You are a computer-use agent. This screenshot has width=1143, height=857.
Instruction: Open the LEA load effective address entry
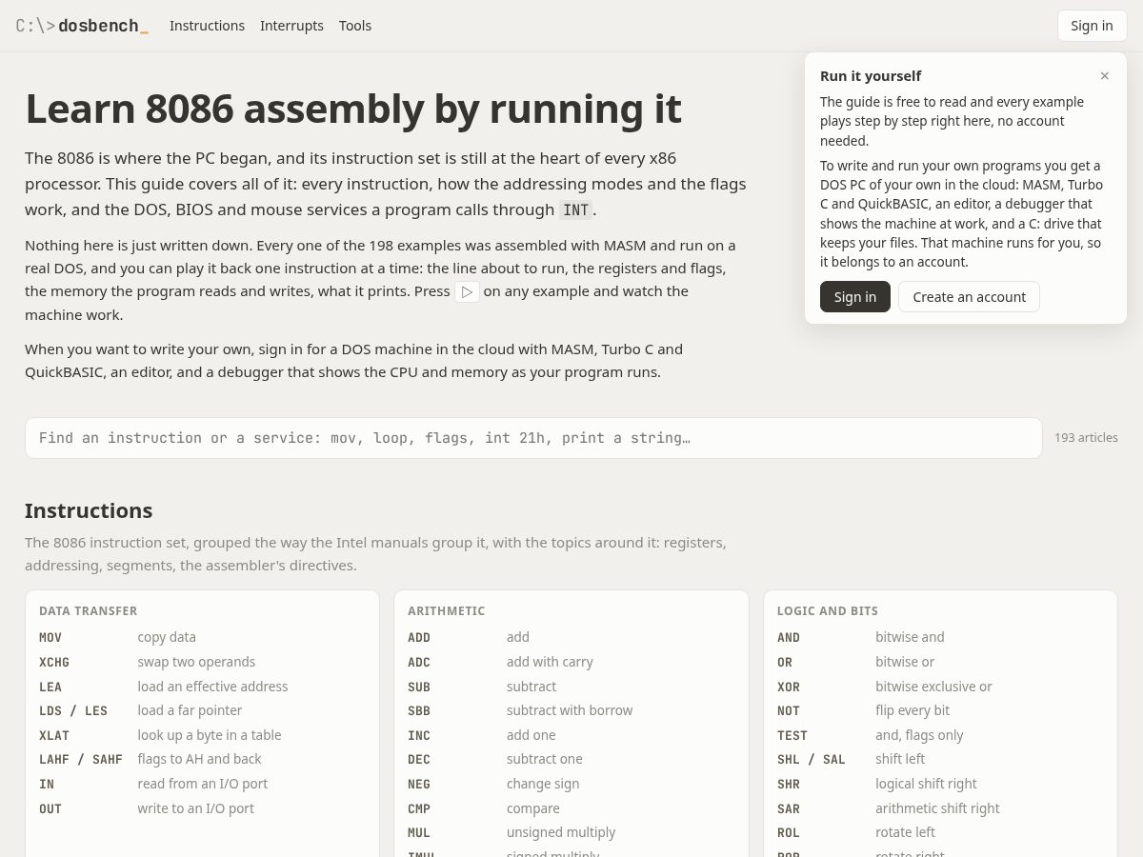202,687
